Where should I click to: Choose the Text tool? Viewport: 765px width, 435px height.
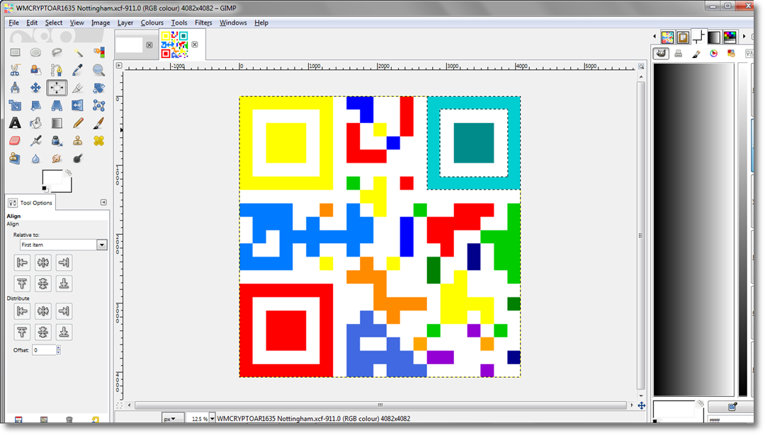(x=15, y=123)
